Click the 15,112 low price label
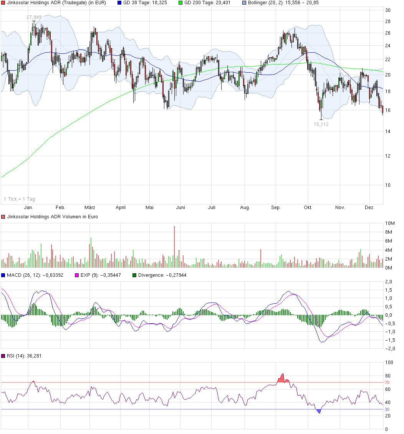Screen dimensions: 404x434 tap(322, 124)
